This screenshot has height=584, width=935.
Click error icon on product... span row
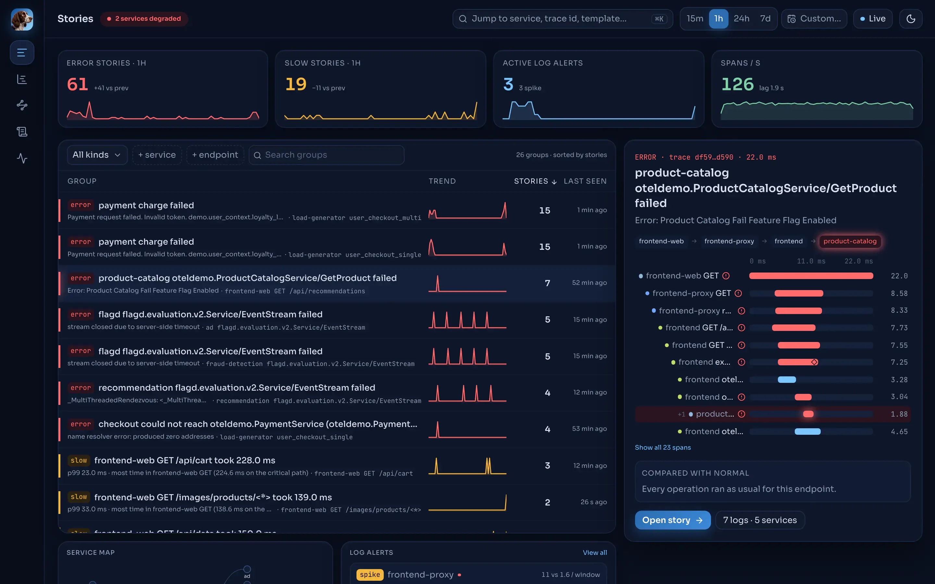[x=742, y=414]
